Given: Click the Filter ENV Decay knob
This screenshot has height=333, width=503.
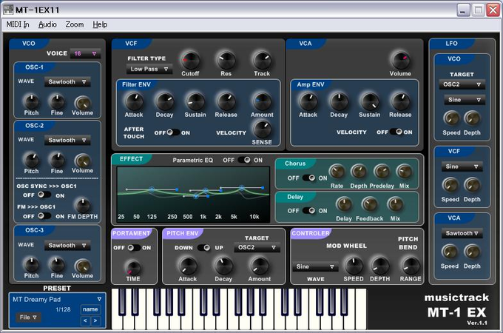Looking at the screenshot, I should (164, 101).
